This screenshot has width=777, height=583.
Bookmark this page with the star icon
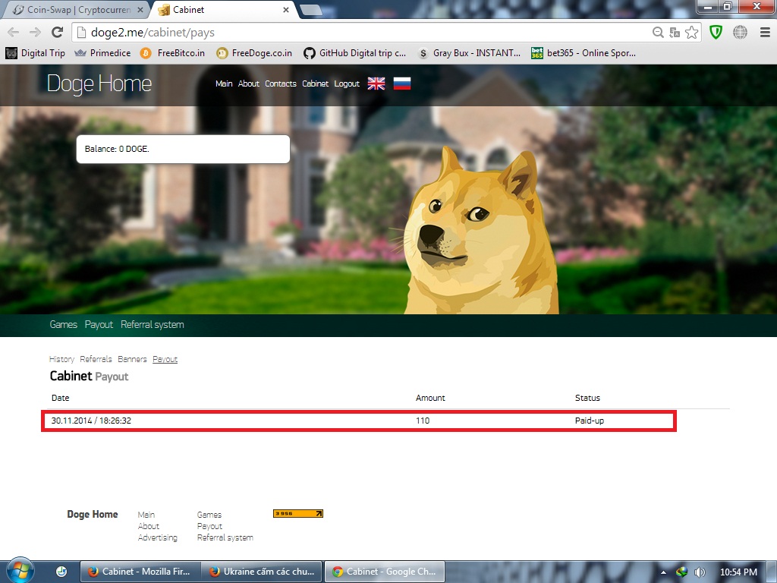[691, 33]
